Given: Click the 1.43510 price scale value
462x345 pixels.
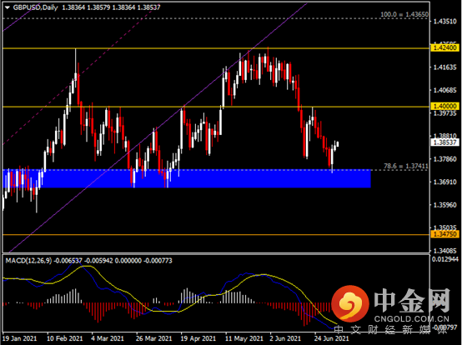Looking at the screenshot, I should [x=445, y=22].
